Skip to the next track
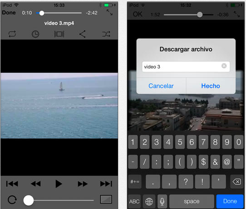The width and height of the screenshot is (246, 209). point(106,184)
